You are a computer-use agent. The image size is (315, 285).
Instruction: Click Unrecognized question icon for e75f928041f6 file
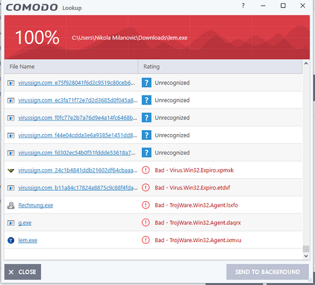147,83
